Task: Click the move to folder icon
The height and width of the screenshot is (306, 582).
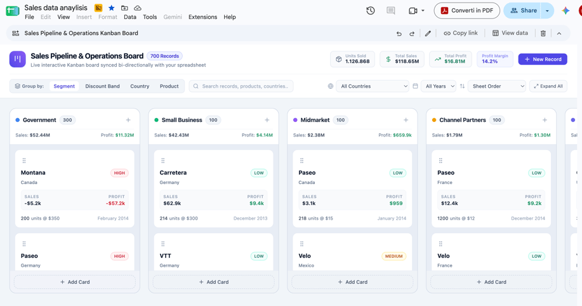Action: pyautogui.click(x=124, y=8)
